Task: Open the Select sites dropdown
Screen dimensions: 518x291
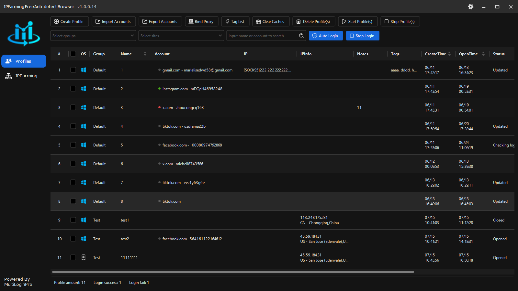Action: tap(181, 36)
